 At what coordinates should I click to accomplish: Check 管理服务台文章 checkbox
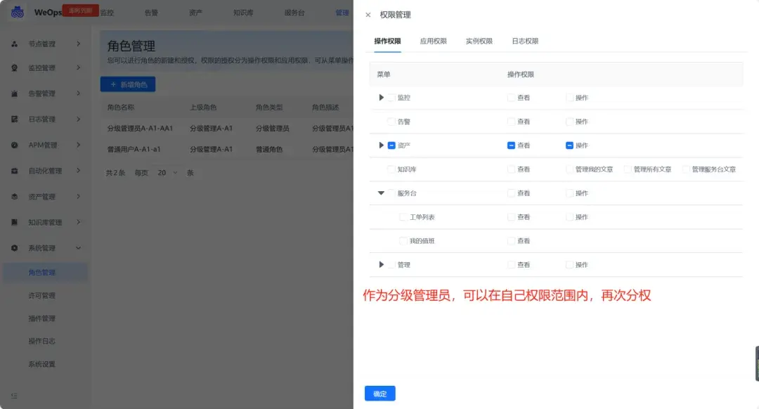point(686,169)
